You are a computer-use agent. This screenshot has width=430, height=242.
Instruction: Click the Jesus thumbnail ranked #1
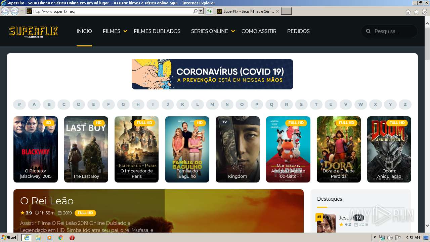pos(326,224)
